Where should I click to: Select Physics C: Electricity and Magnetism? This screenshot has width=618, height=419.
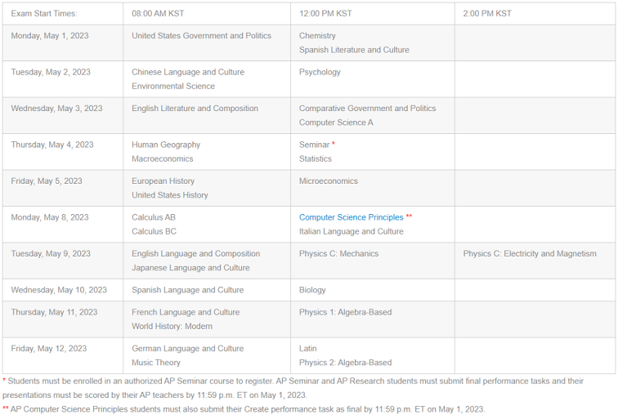click(x=530, y=253)
